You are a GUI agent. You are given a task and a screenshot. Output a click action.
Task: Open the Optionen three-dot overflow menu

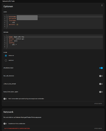point(102,6)
